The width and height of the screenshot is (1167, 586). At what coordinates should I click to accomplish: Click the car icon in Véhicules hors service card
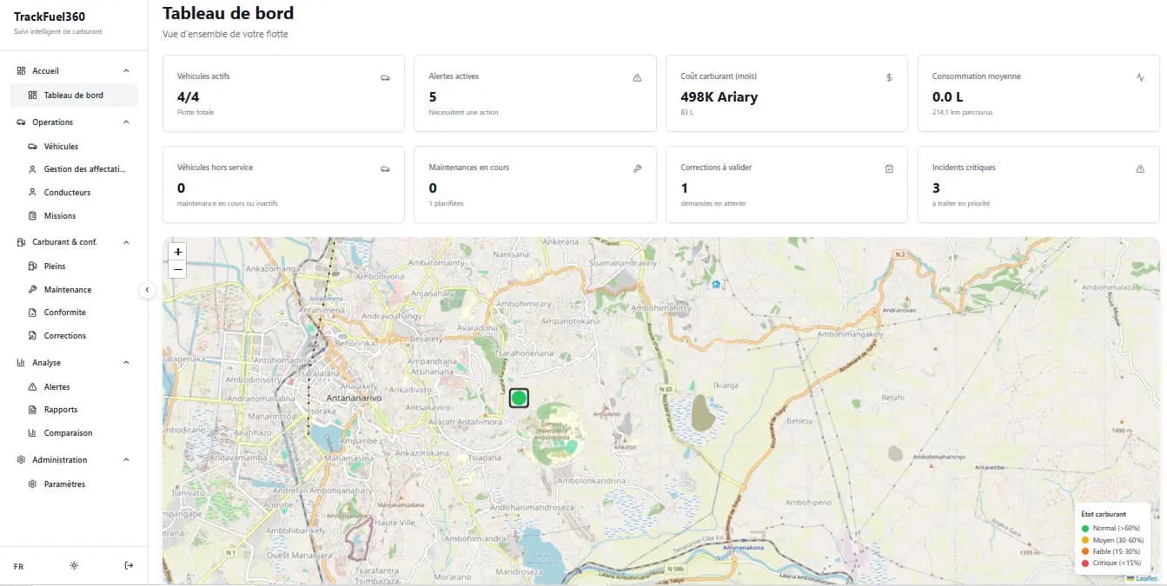[x=385, y=169]
